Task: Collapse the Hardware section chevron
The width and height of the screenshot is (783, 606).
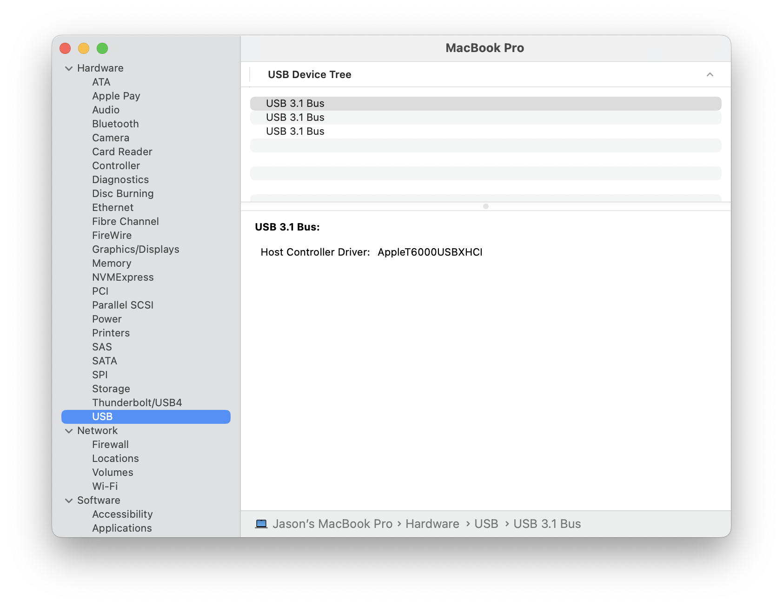Action: click(69, 68)
